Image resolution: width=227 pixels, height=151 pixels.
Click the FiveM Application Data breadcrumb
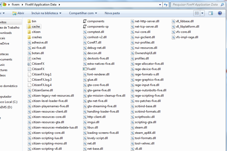(x=41, y=5)
